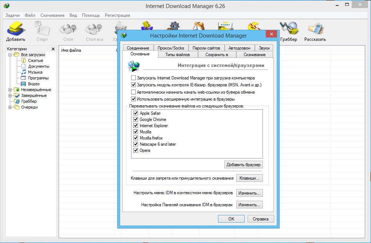Select the Программы category in the tree
The width and height of the screenshot is (371, 243).
[38, 78]
